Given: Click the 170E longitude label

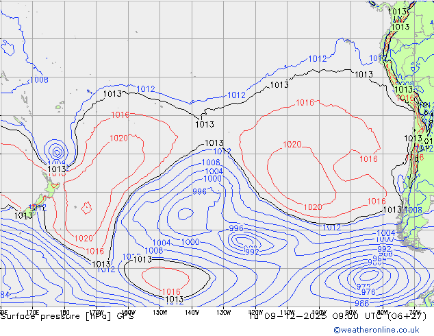Looking at the screenshot, I should click(32, 312).
